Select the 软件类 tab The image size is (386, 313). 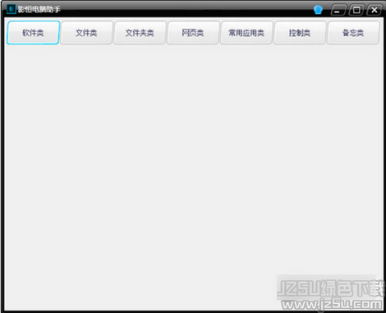33,33
